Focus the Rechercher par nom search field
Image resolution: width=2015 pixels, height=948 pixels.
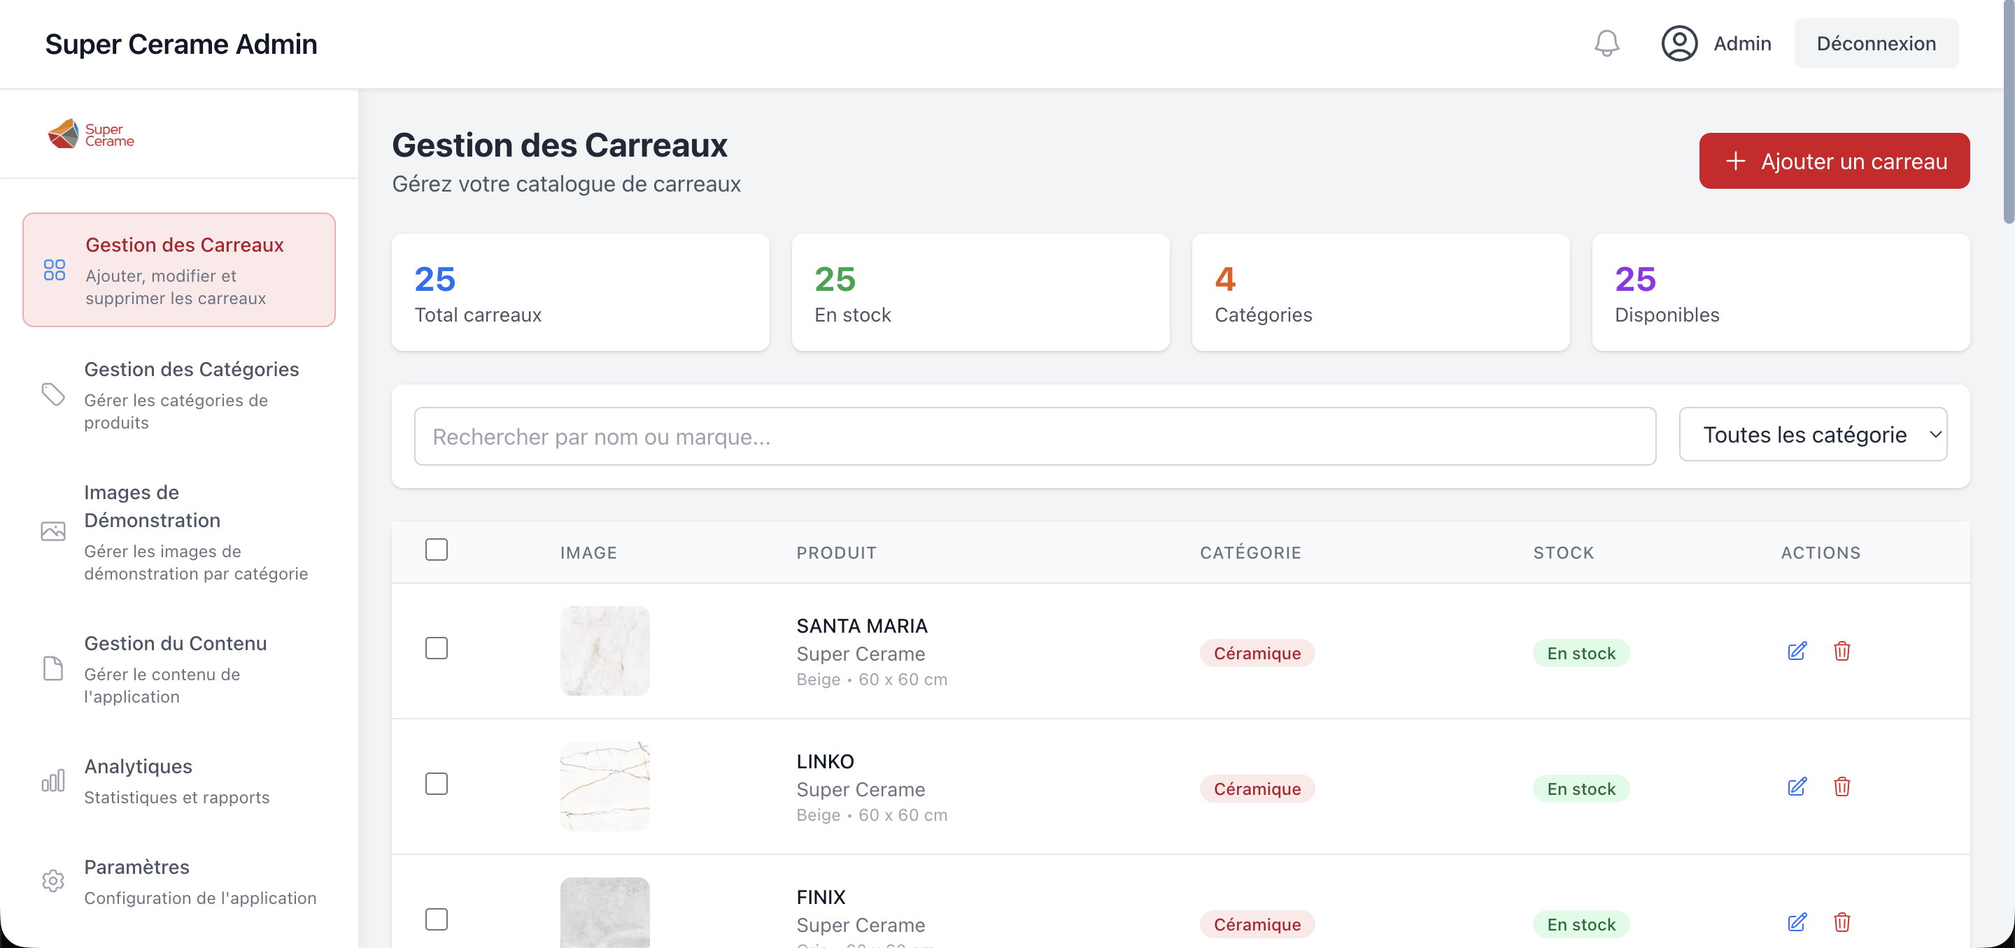tap(1034, 437)
